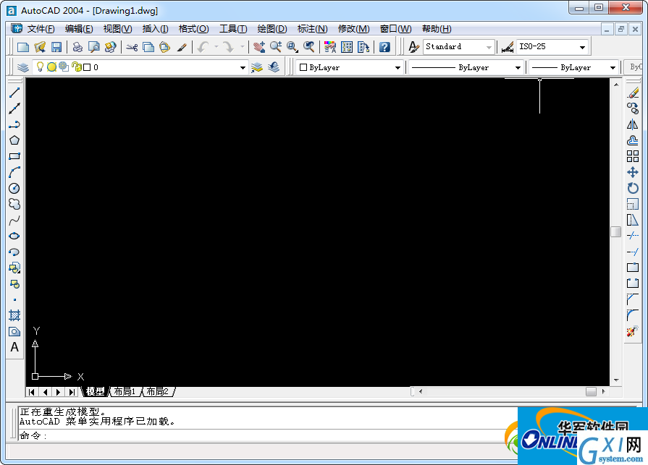The height and width of the screenshot is (465, 648).
Task: Select the Explode modify tool
Action: pyautogui.click(x=633, y=331)
